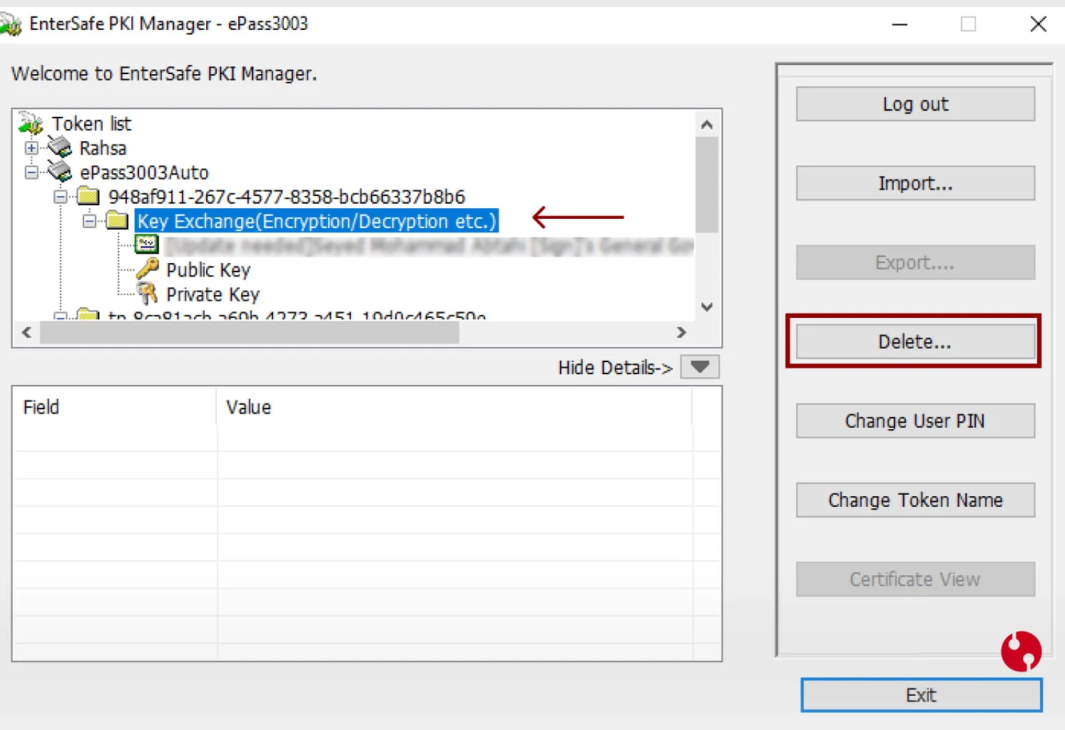
Task: Click the Delete button
Action: [915, 341]
